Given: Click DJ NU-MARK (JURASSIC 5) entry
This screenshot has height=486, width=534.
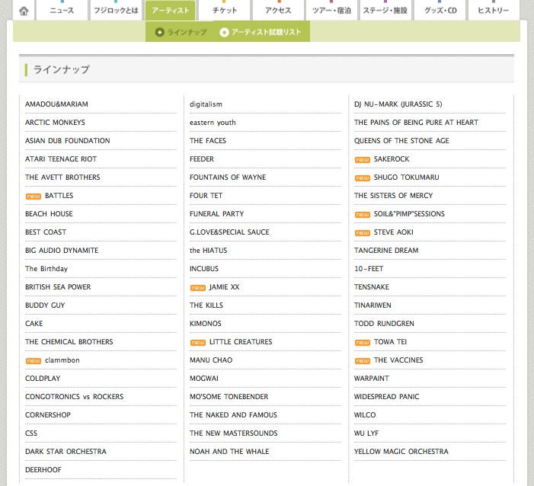Looking at the screenshot, I should [398, 104].
